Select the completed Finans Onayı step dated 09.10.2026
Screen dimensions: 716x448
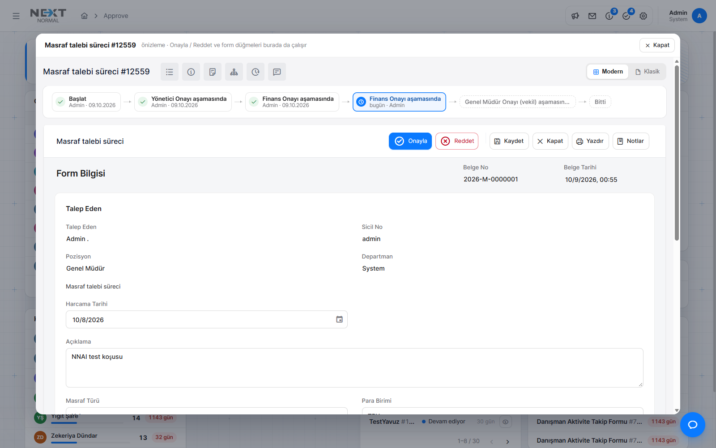pos(292,102)
